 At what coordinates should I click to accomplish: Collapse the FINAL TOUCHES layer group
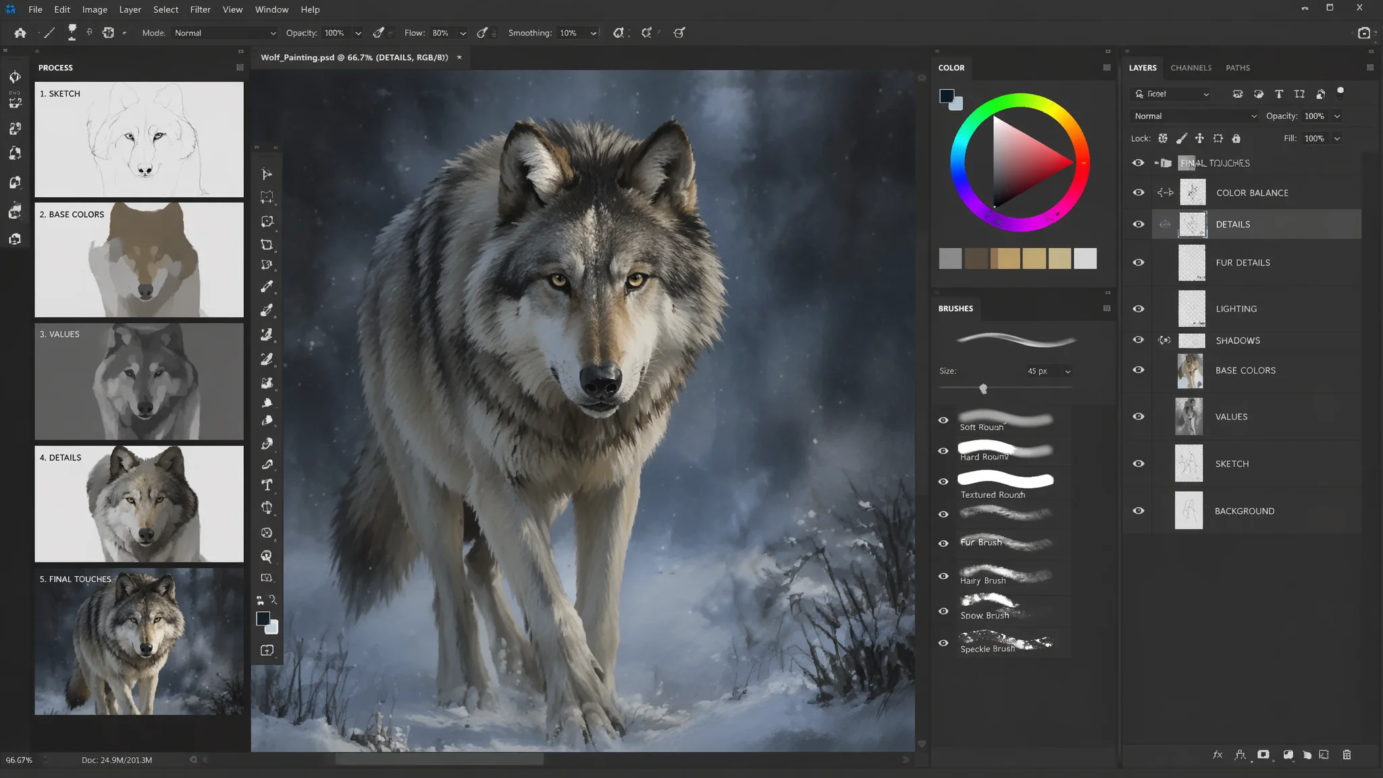[x=1157, y=163]
